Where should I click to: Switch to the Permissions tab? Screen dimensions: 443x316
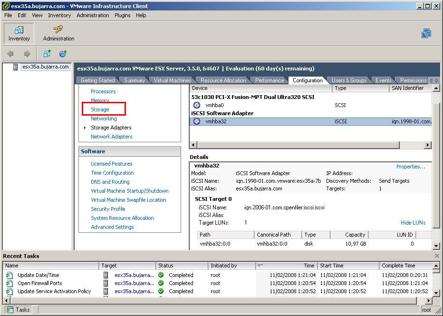point(413,80)
